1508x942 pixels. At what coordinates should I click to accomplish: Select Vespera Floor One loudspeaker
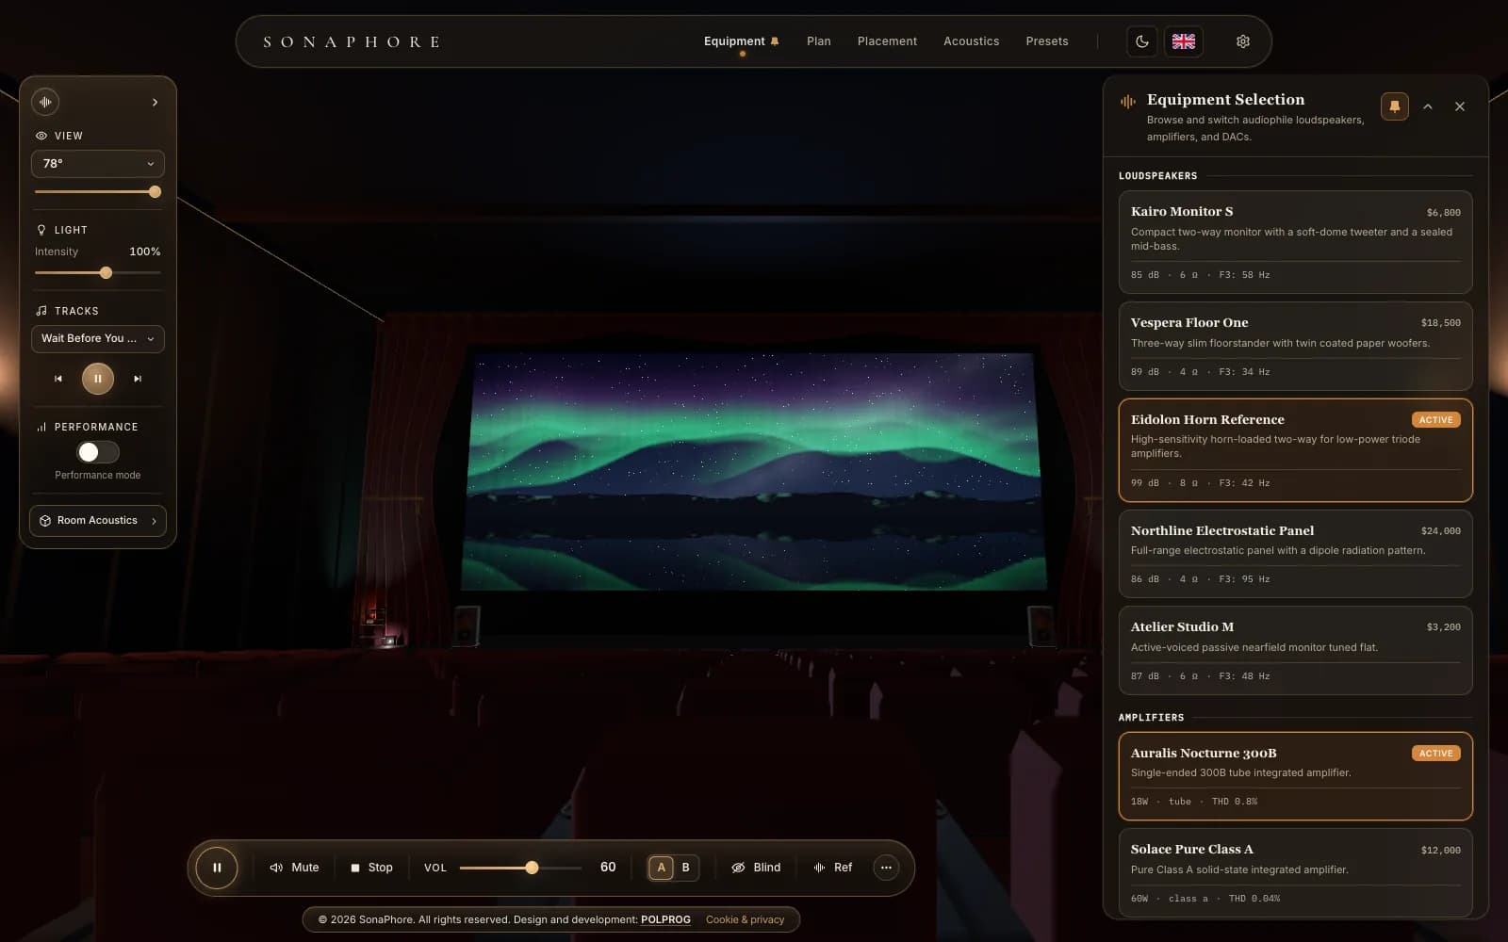point(1295,346)
